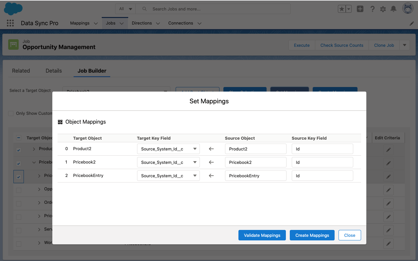Open the notifications bell icon
This screenshot has width=418, height=261.
click(x=393, y=9)
